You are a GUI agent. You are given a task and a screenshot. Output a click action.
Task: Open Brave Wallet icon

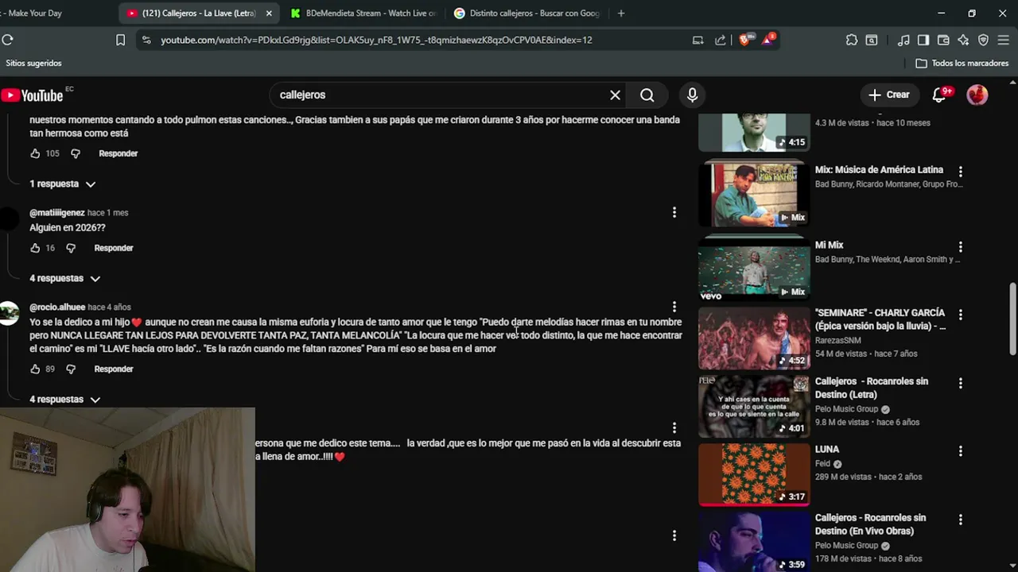tap(943, 40)
